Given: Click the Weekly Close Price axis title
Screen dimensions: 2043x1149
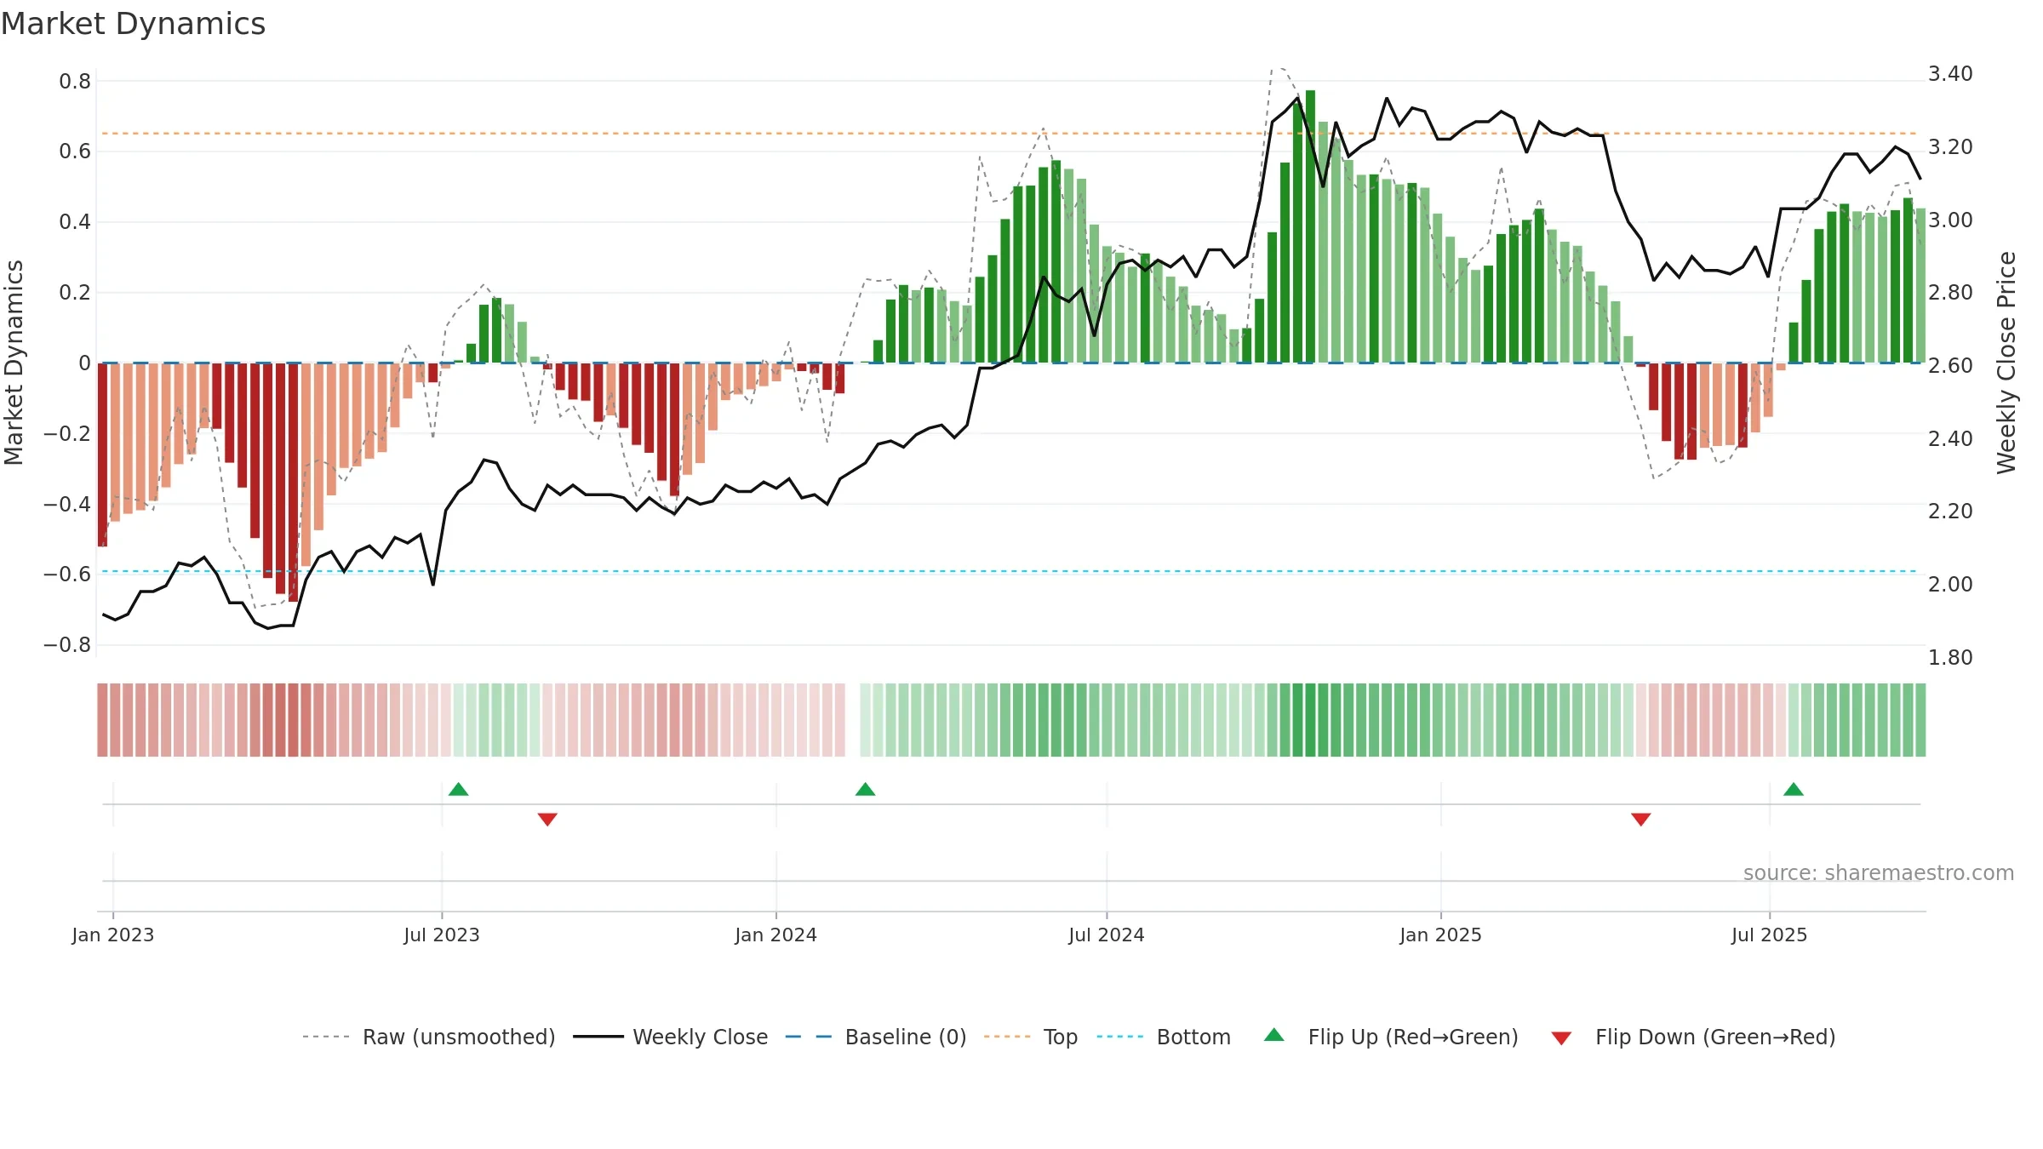Looking at the screenshot, I should tap(2006, 363).
